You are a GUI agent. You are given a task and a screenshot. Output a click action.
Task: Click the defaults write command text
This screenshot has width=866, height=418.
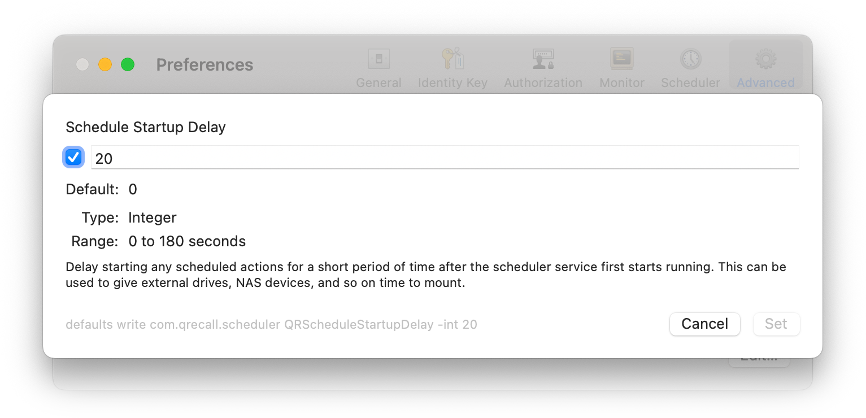271,325
